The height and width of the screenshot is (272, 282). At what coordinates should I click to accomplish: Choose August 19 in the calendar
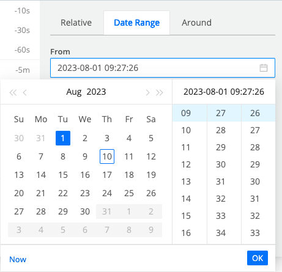(151, 175)
